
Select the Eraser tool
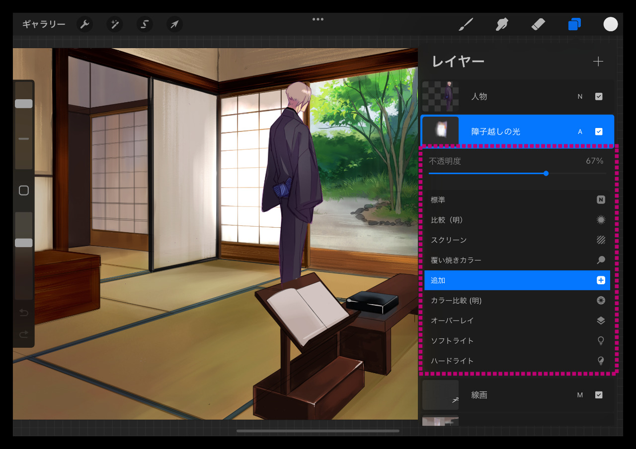click(x=538, y=24)
